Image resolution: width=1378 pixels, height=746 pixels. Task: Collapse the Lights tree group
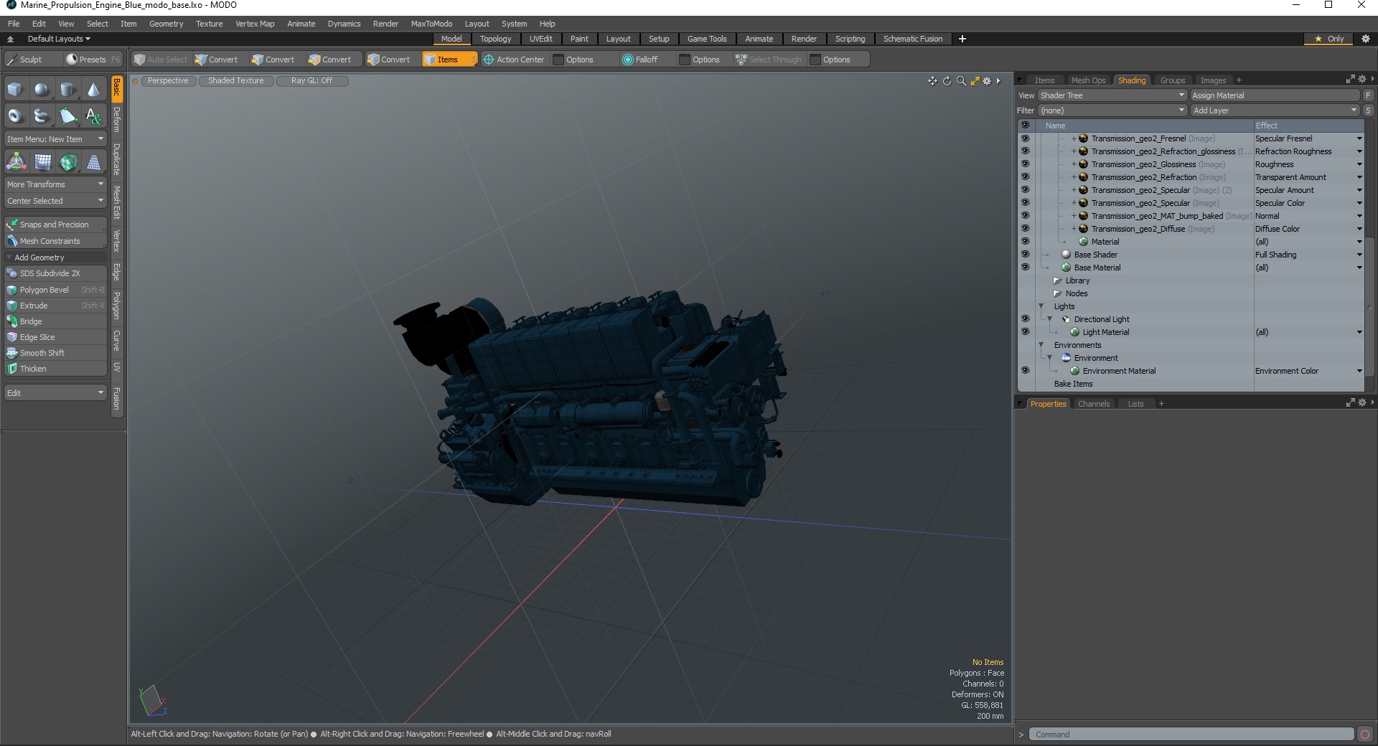(1041, 306)
